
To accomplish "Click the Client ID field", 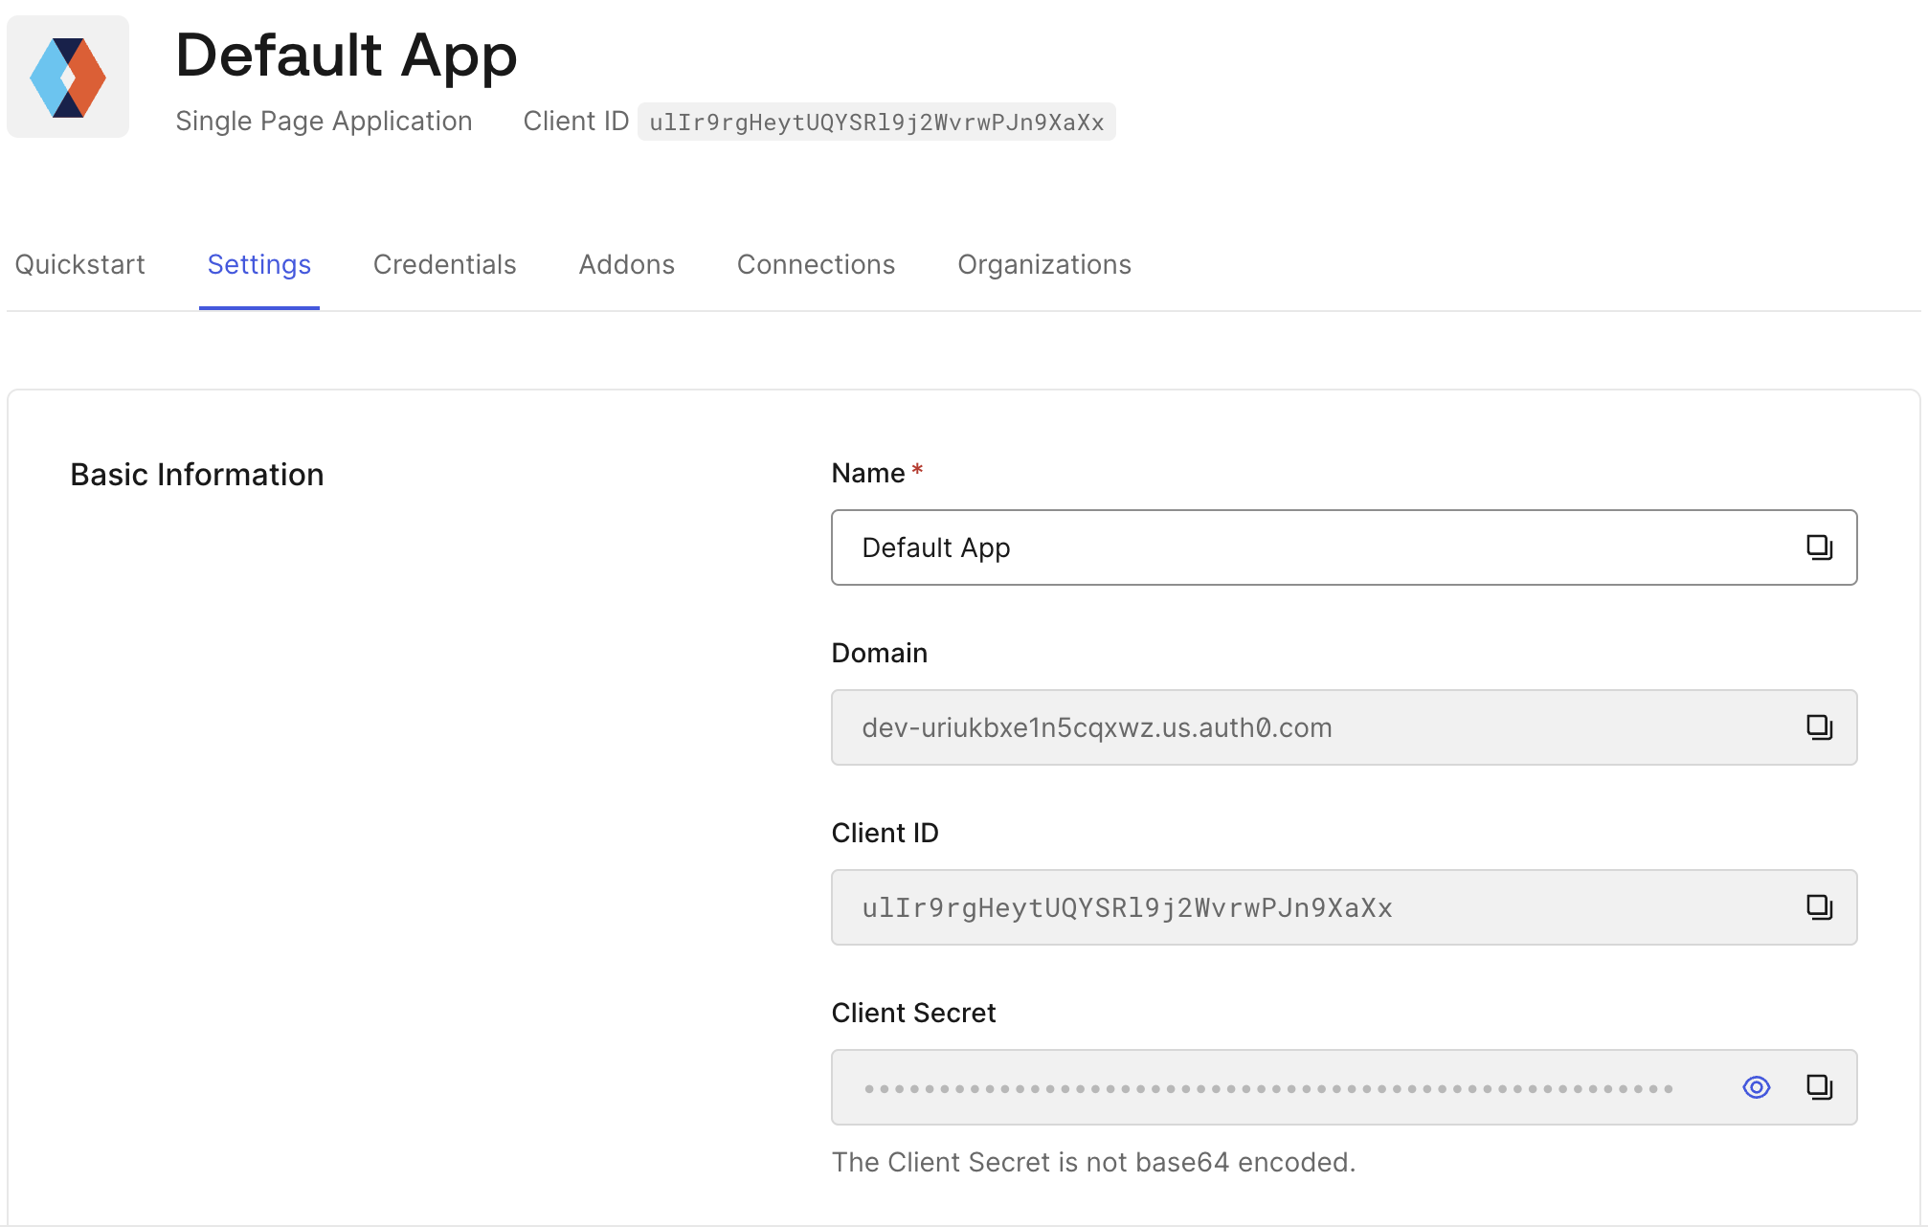I will (x=1244, y=907).
